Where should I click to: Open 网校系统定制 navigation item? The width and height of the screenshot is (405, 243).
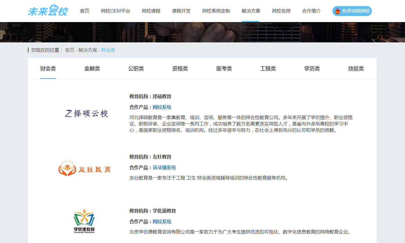(216, 11)
